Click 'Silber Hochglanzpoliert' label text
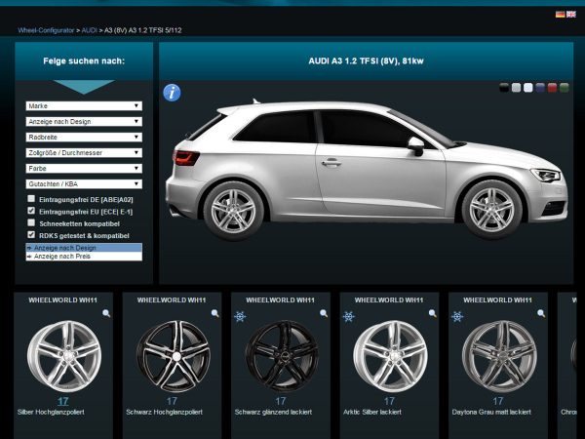Screen dimensions: 585x439 point(51,412)
